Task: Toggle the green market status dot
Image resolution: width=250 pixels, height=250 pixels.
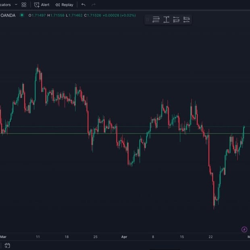Action: pyautogui.click(x=22, y=15)
